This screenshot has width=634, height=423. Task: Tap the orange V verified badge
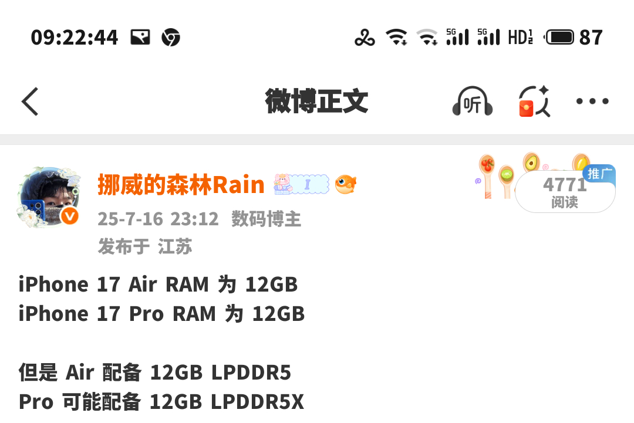(x=69, y=216)
